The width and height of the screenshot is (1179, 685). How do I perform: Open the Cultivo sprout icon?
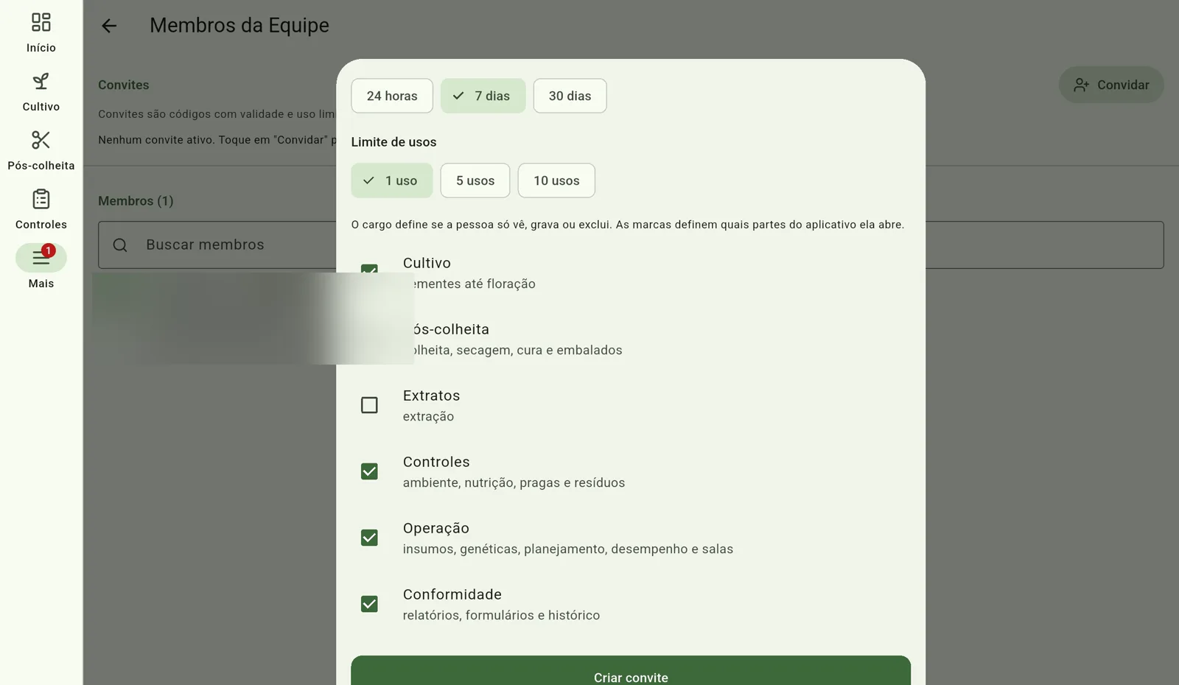[41, 81]
